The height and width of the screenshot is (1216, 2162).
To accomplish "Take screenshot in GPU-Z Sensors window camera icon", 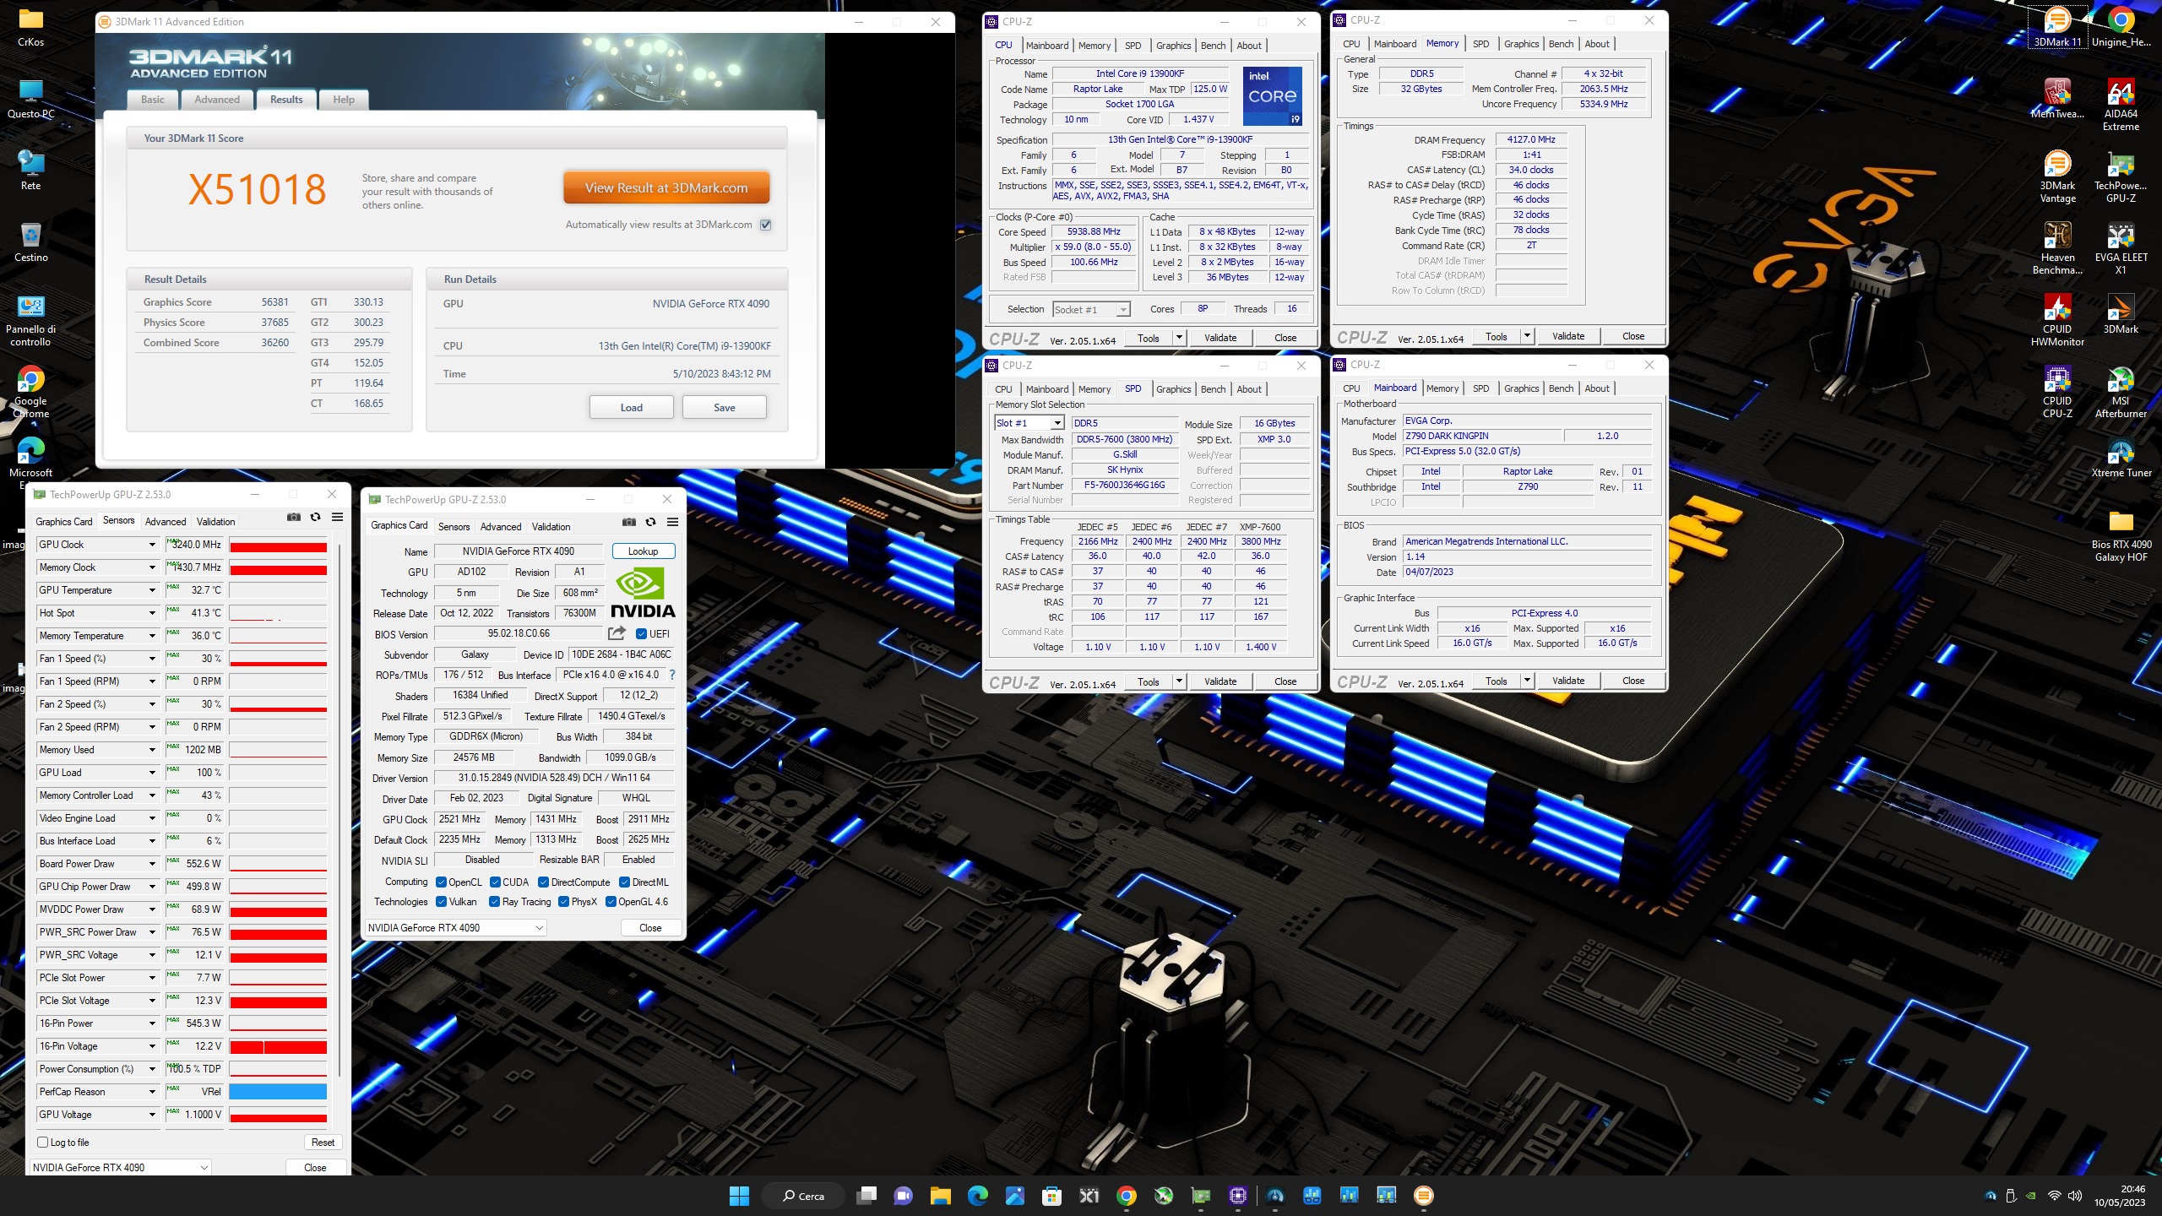I will (293, 517).
